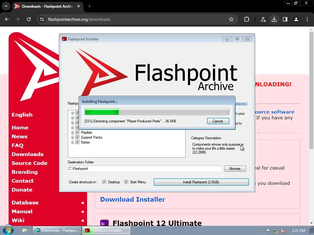
Task: Click the Flashpoint Installer title bar icon
Action: point(64,39)
